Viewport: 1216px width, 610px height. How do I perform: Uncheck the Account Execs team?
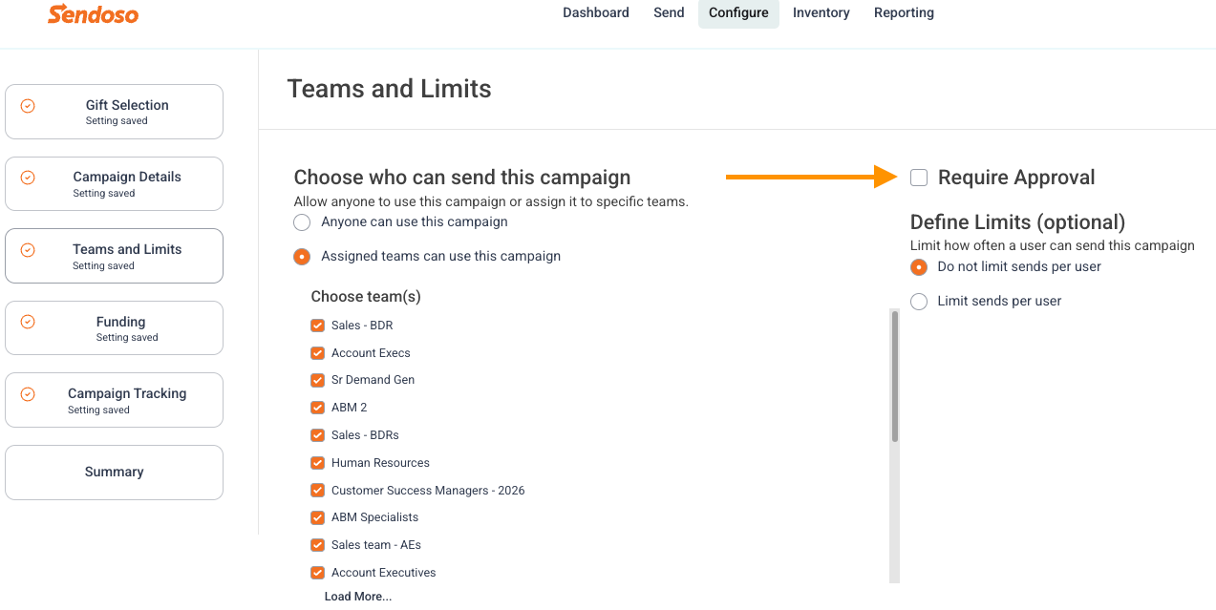click(x=318, y=353)
